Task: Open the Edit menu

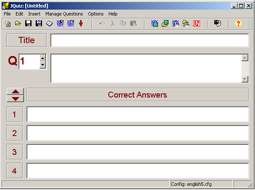Action: point(19,14)
